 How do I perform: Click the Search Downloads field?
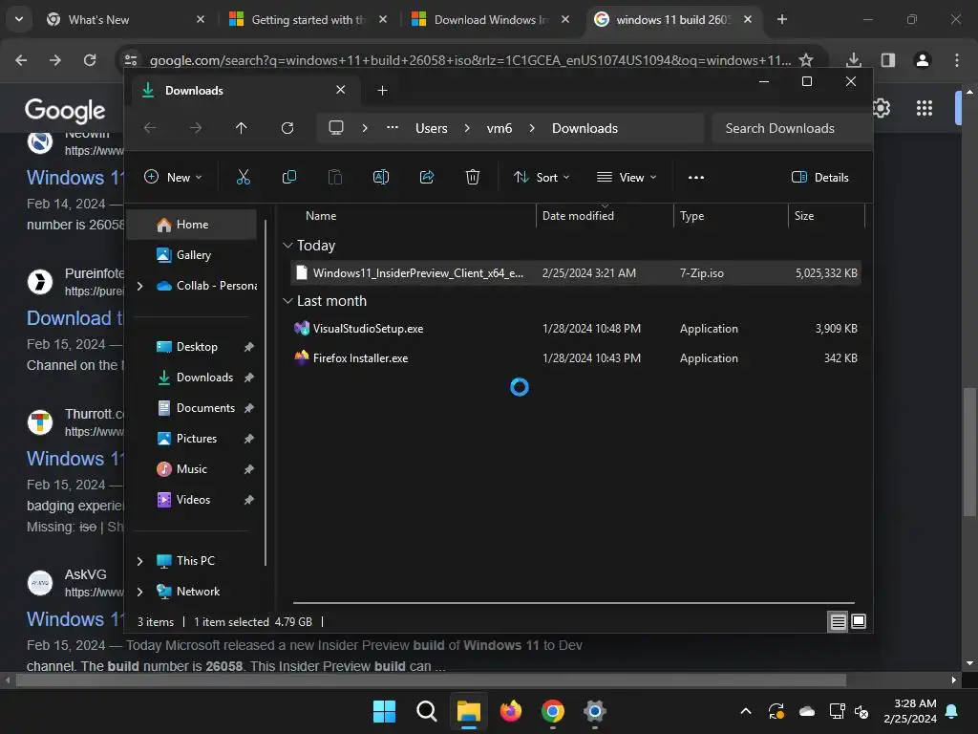[x=791, y=128]
